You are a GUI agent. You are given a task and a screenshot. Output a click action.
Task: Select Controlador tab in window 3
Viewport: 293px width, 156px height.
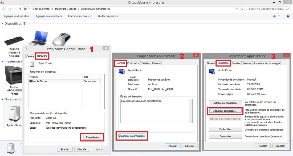223,63
